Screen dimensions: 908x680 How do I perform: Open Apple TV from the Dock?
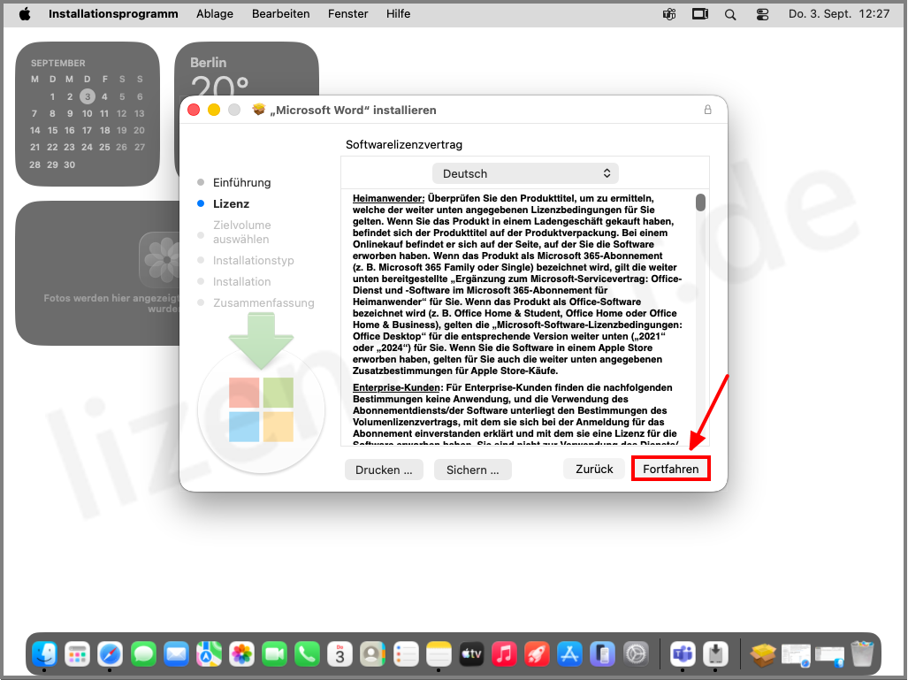471,654
